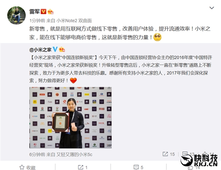Repost via the bottom share button showing 1
The width and height of the screenshot is (221, 170).
[x=83, y=167]
